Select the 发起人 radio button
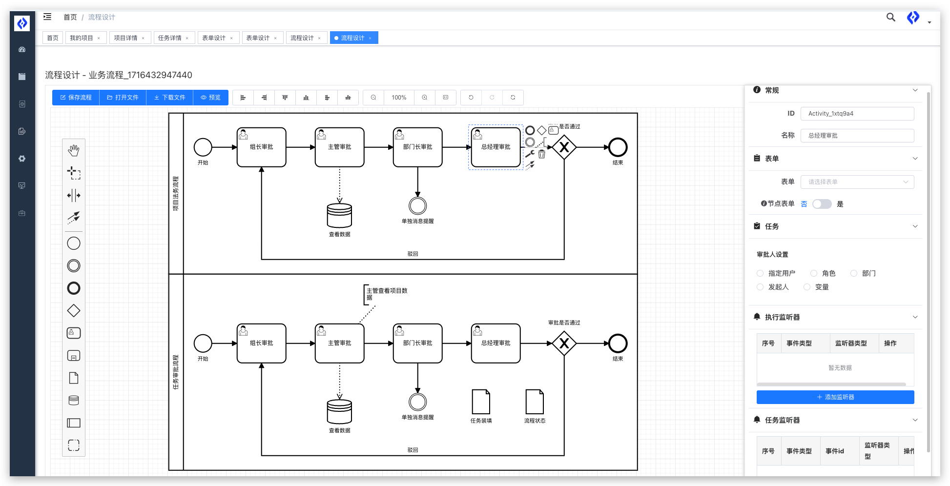This screenshot has height=486, width=950. (x=760, y=287)
